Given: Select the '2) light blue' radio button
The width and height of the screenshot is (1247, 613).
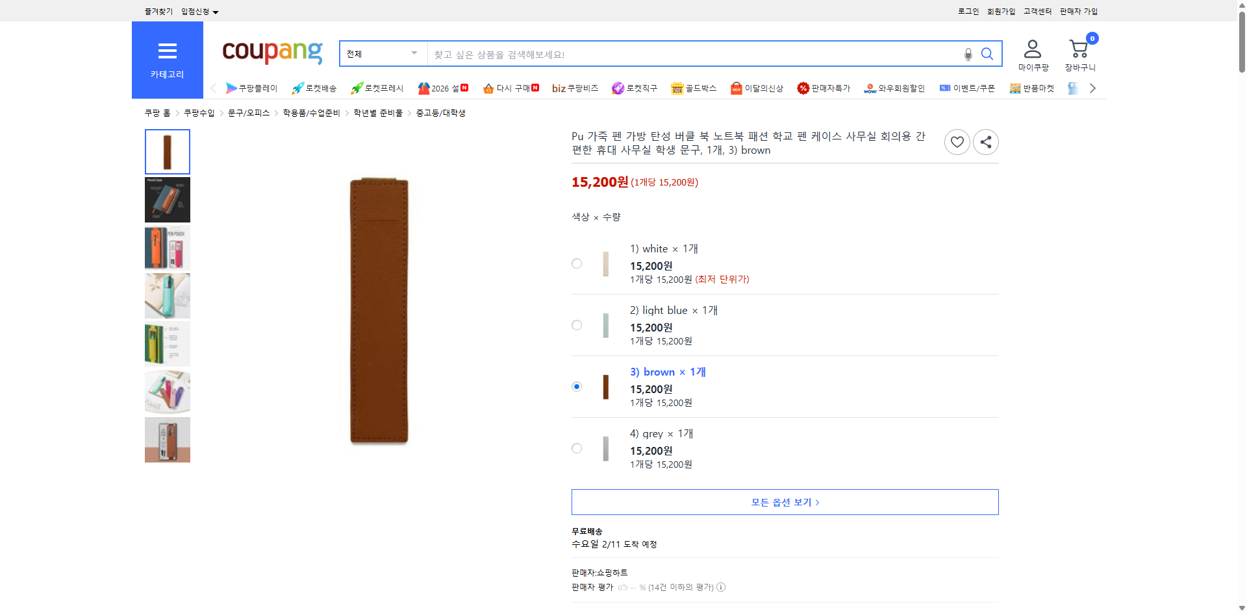Looking at the screenshot, I should 577,325.
